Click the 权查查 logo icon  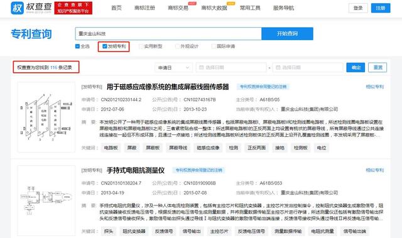click(x=17, y=8)
